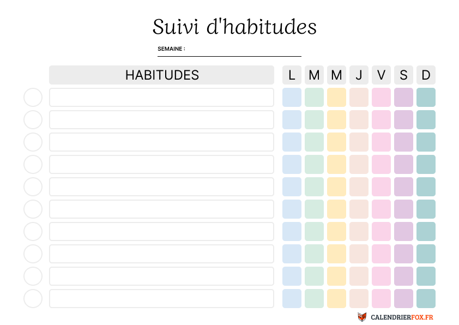Viewport: 459px width, 325px height.
Task: Select the J day header
Action: coord(359,75)
